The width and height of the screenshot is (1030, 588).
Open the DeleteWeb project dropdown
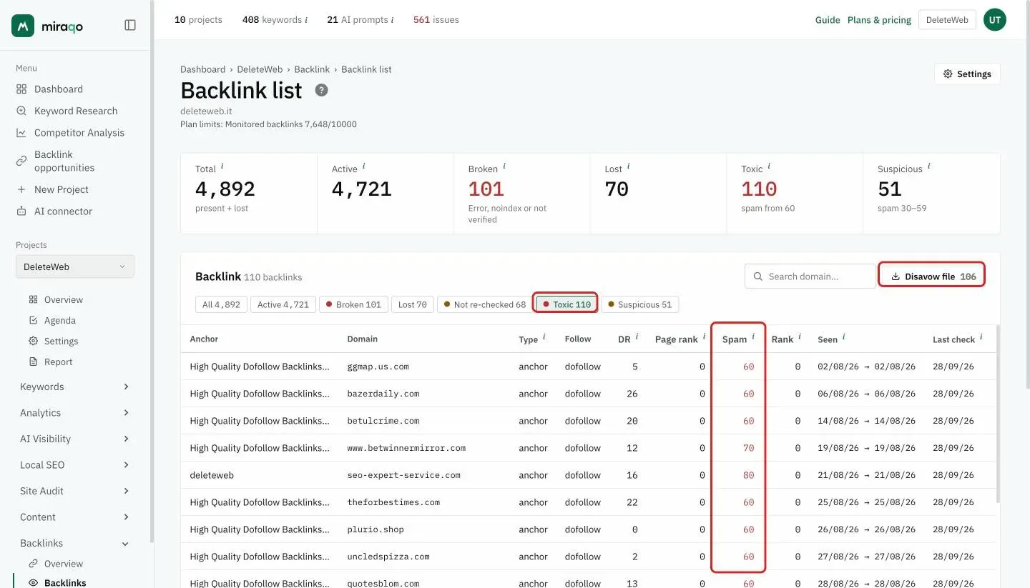(x=75, y=266)
